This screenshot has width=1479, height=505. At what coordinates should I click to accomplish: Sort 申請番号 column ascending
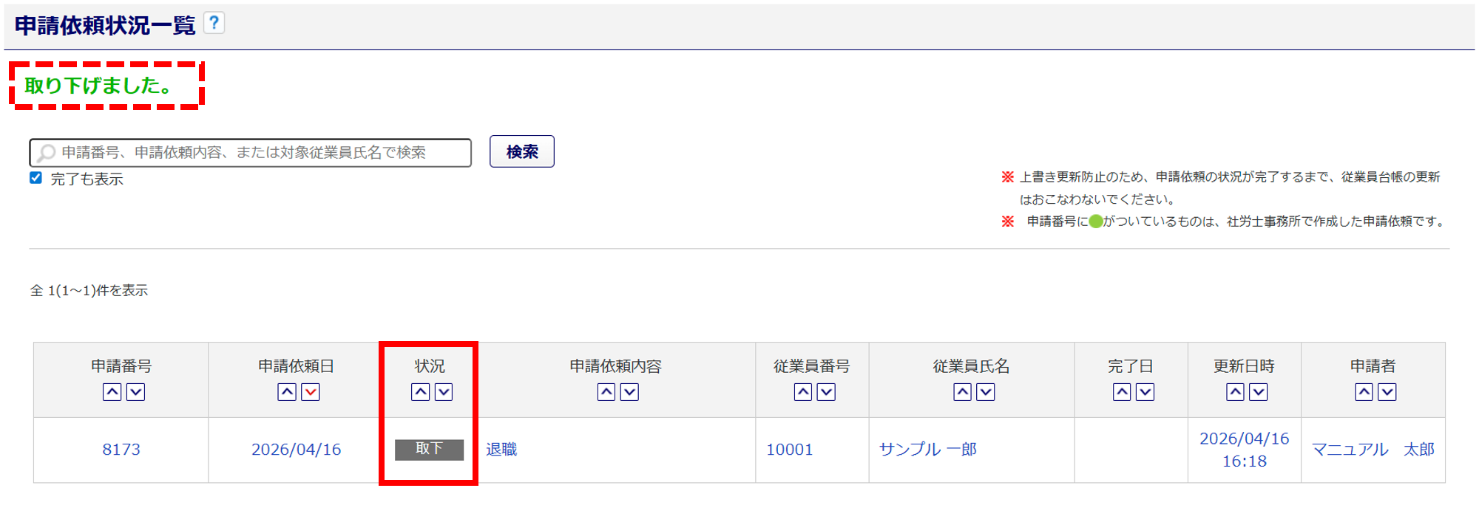[112, 392]
